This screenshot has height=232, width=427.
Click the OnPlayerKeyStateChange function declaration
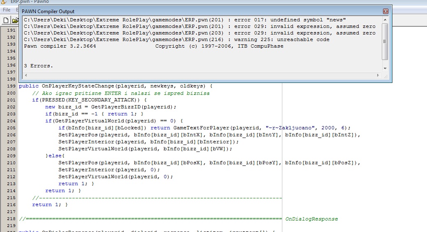point(116,86)
